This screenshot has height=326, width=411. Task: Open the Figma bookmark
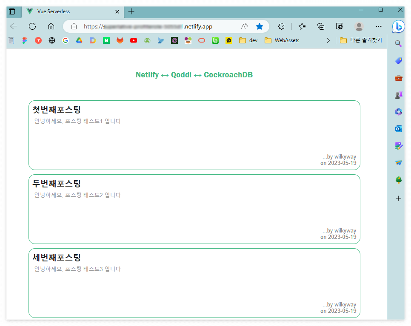[x=25, y=40]
